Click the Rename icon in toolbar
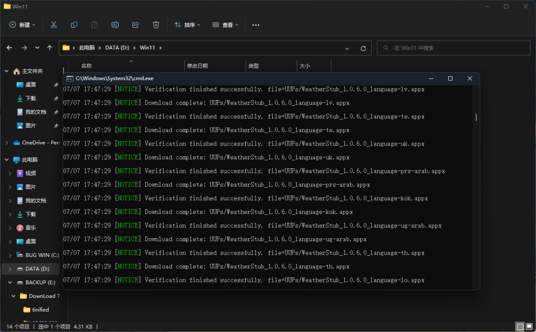536x332 pixels. 115,25
